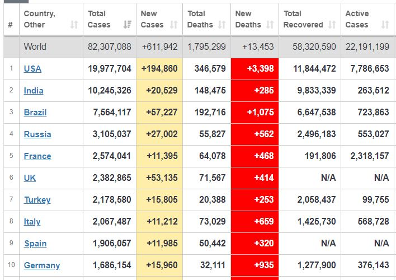
Task: Select World active cases 22,191,199
Action: [367, 47]
